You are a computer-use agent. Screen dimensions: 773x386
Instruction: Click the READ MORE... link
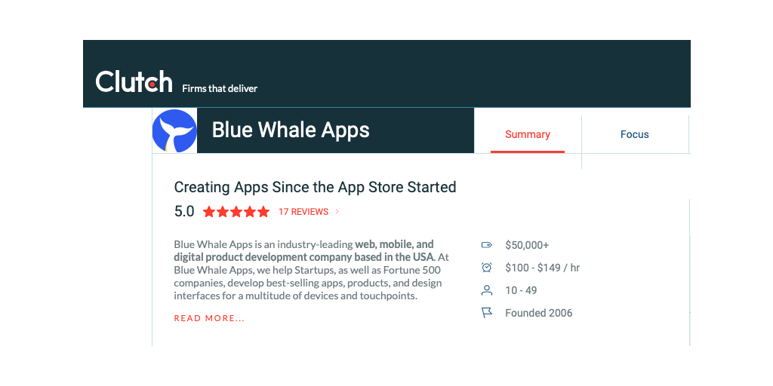pos(210,319)
